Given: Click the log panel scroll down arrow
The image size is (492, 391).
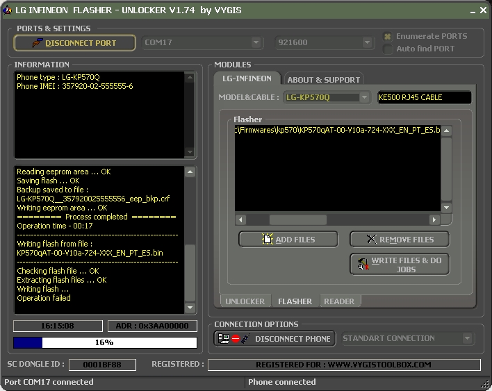Looking at the screenshot, I should tap(190, 308).
